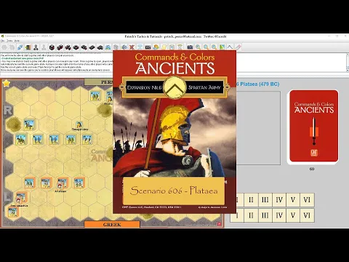Click the single die roll icon

pyautogui.click(x=52, y=47)
